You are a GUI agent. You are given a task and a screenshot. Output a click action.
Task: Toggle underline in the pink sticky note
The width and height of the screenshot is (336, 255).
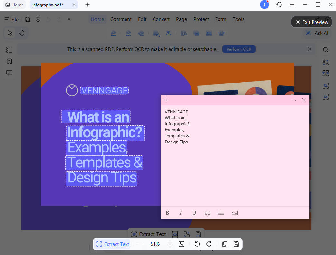tap(194, 213)
